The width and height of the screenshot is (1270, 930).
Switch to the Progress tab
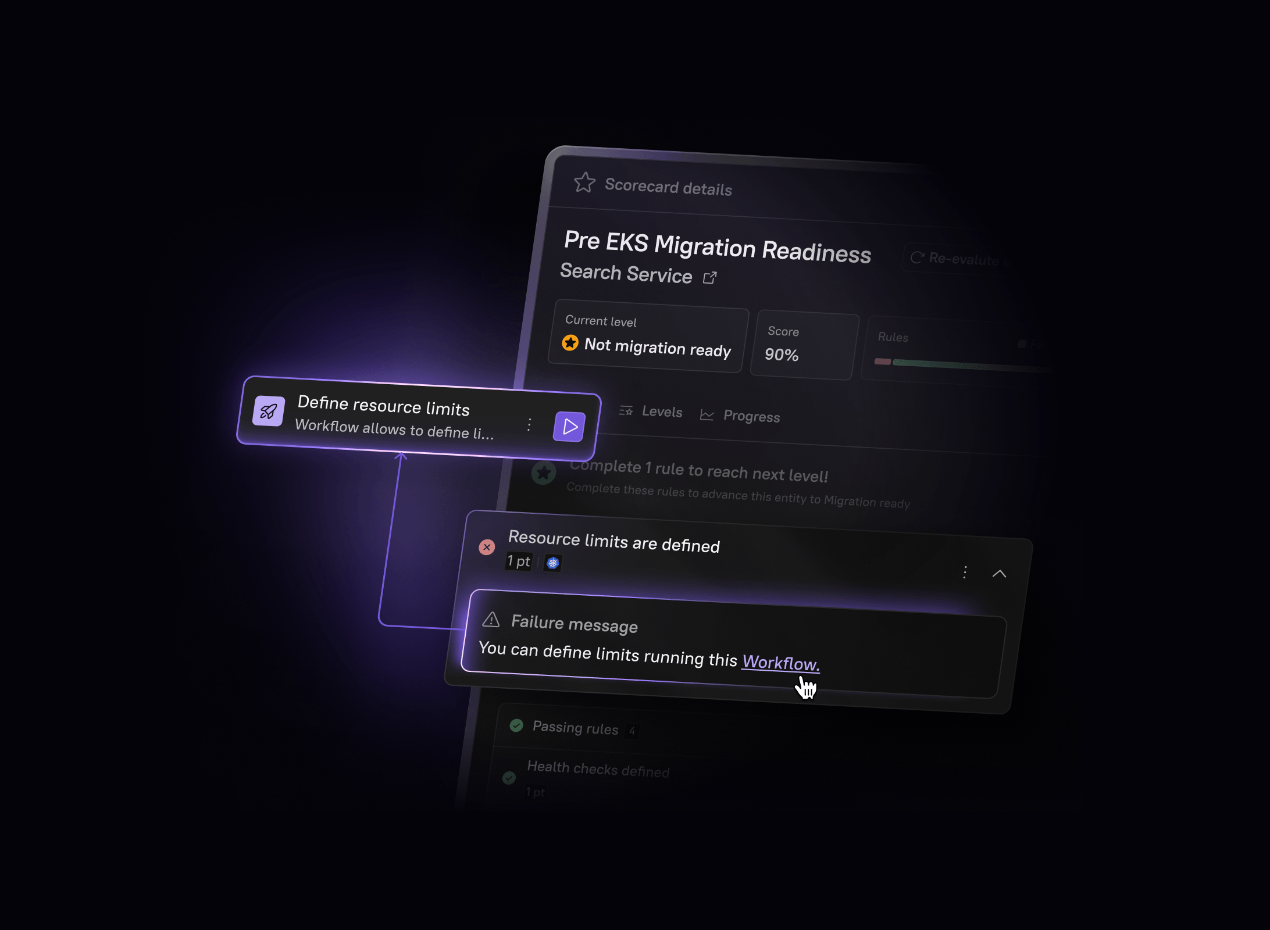tap(740, 416)
